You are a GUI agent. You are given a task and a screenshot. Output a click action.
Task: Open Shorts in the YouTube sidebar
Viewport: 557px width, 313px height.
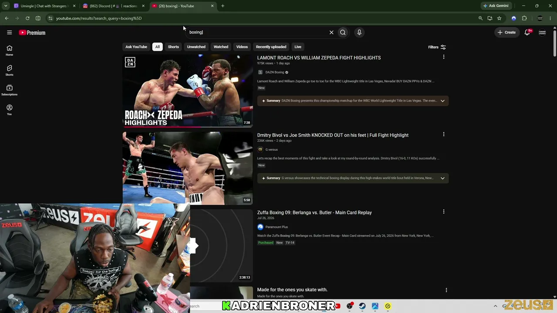click(9, 70)
